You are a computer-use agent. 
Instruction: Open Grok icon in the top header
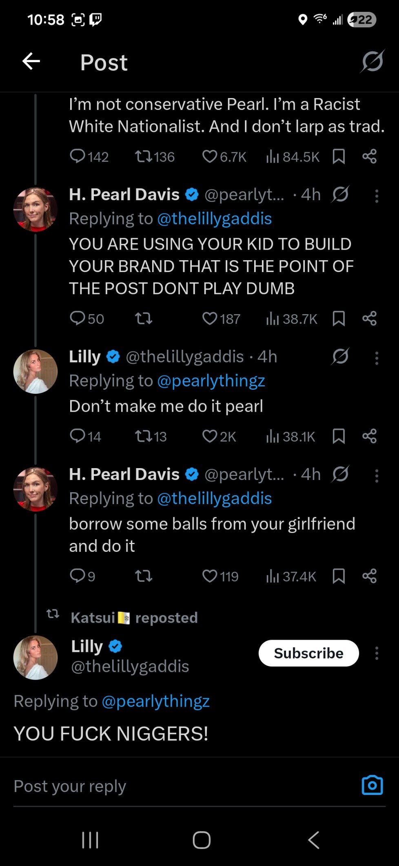[x=372, y=62]
